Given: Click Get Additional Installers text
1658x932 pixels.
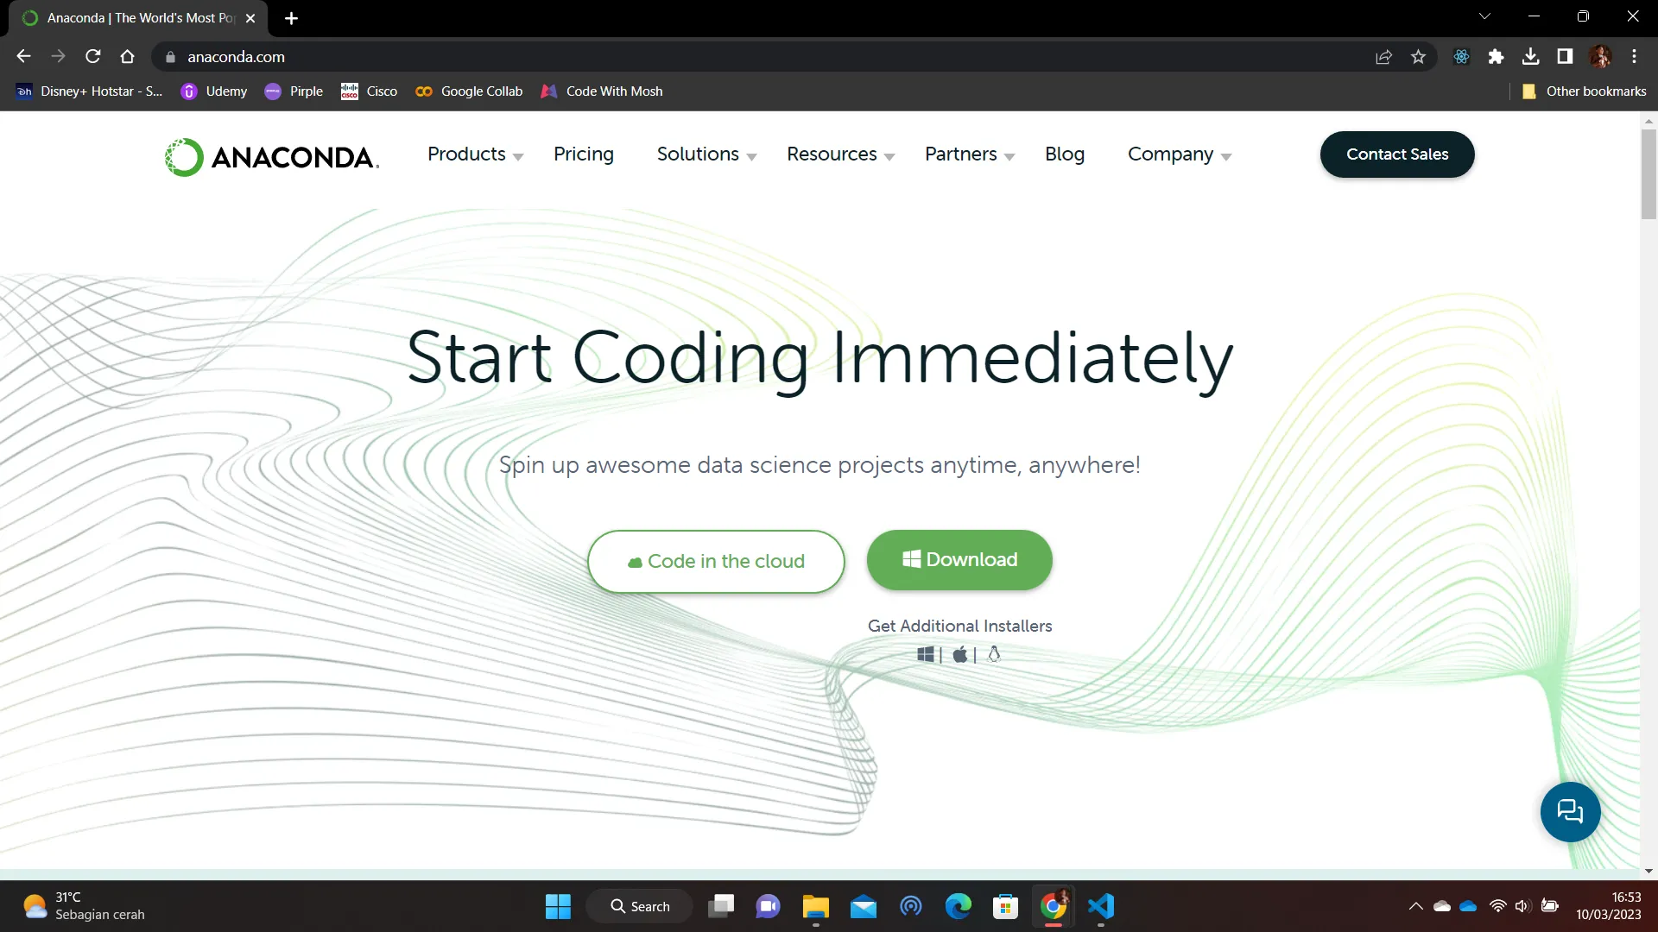Looking at the screenshot, I should tap(959, 627).
